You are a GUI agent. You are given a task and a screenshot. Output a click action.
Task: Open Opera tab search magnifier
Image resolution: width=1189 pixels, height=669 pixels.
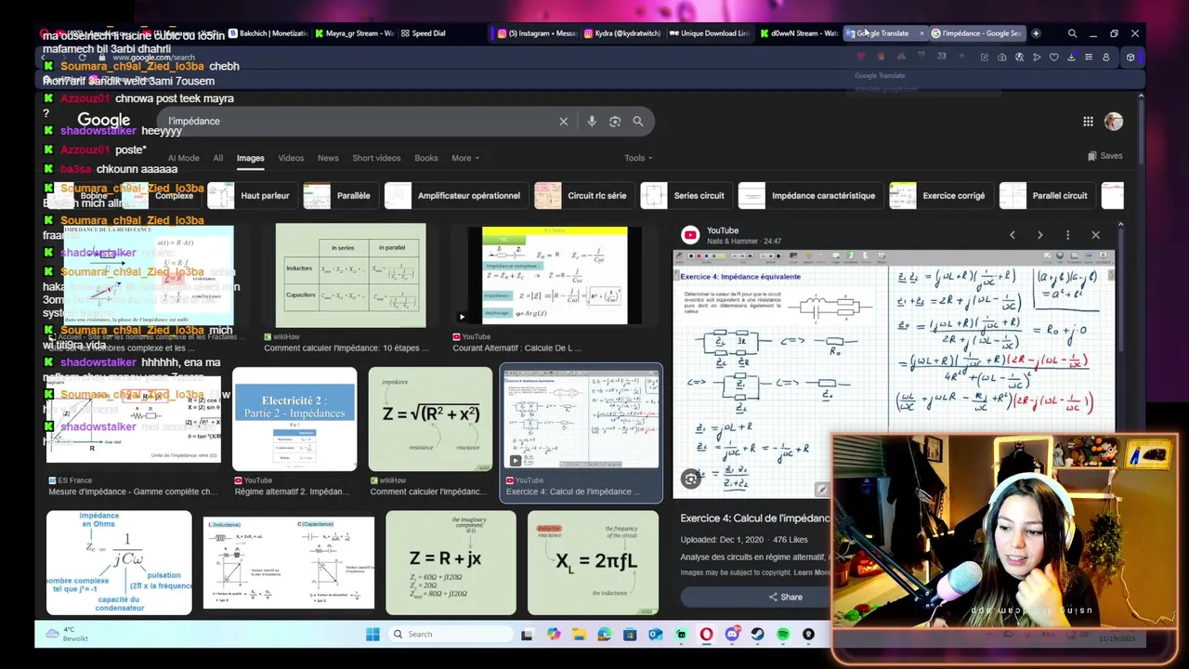pos(1072,33)
